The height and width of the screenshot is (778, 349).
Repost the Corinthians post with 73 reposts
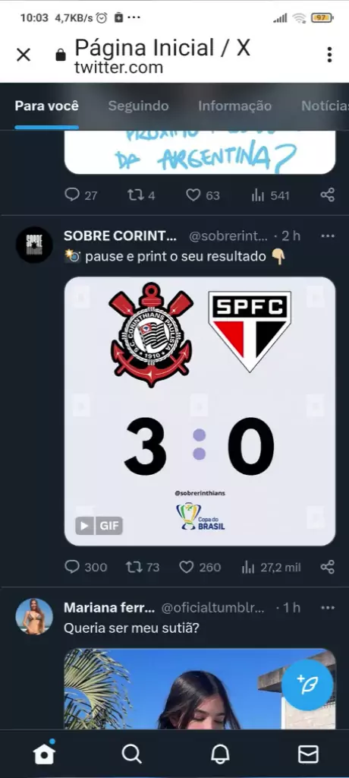[143, 567]
